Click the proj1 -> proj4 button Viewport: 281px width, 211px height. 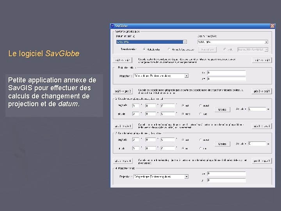click(123, 60)
